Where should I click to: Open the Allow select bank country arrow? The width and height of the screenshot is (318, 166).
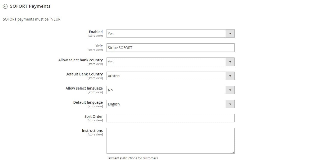pyautogui.click(x=230, y=62)
